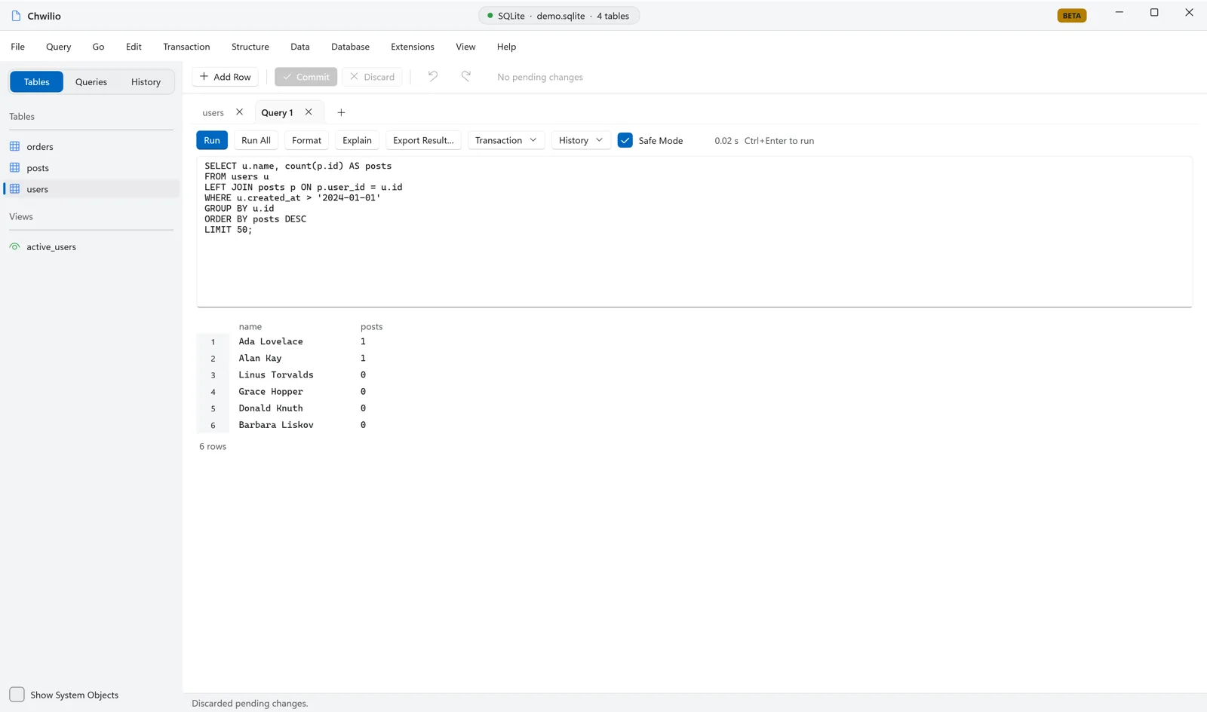1207x712 pixels.
Task: Open the Transaction menu in menu bar
Action: pos(186,47)
